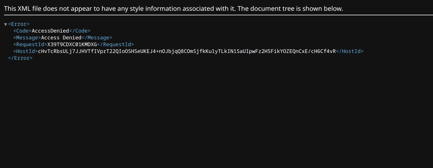Select the opening <RequestId> tag
Viewport: 433px width, 168px height.
[x=30, y=44]
